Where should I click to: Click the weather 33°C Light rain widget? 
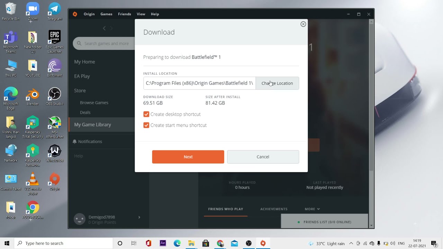[327, 243]
